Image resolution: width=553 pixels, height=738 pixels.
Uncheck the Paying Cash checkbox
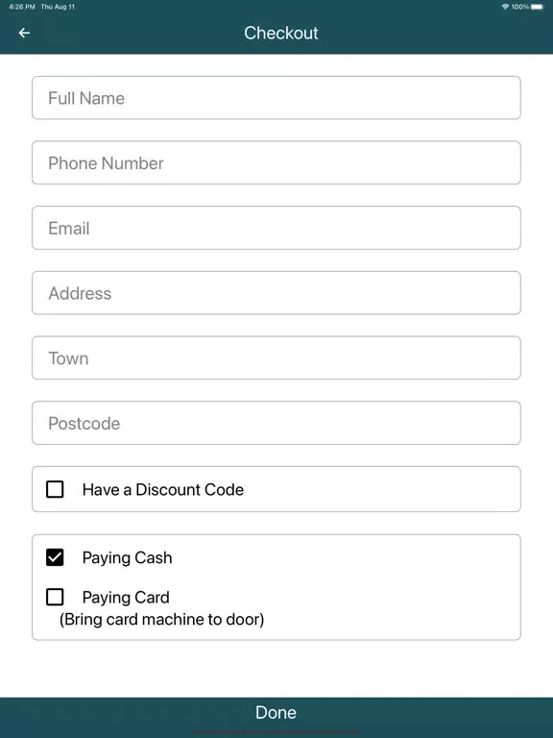pyautogui.click(x=55, y=557)
